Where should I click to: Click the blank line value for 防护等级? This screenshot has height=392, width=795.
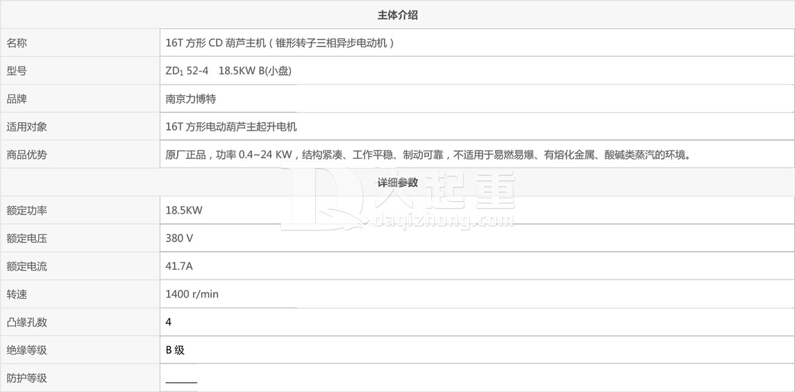[x=181, y=382]
